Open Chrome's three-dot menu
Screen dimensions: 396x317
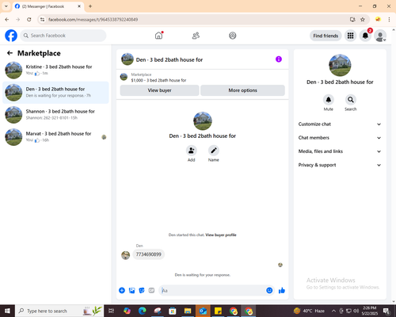[389, 19]
